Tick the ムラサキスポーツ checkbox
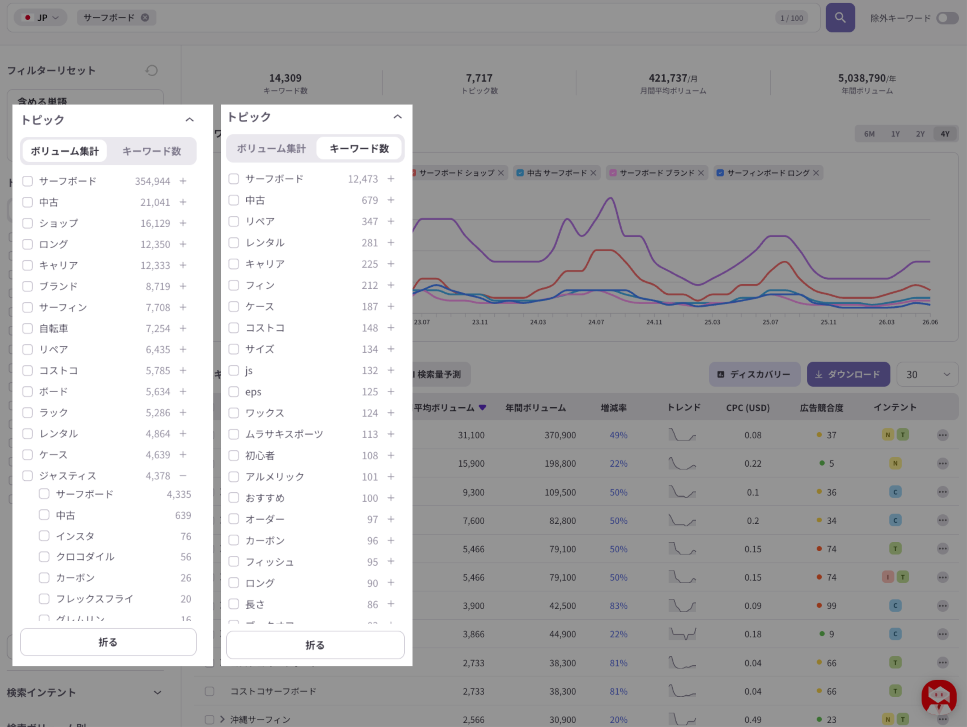 [234, 434]
